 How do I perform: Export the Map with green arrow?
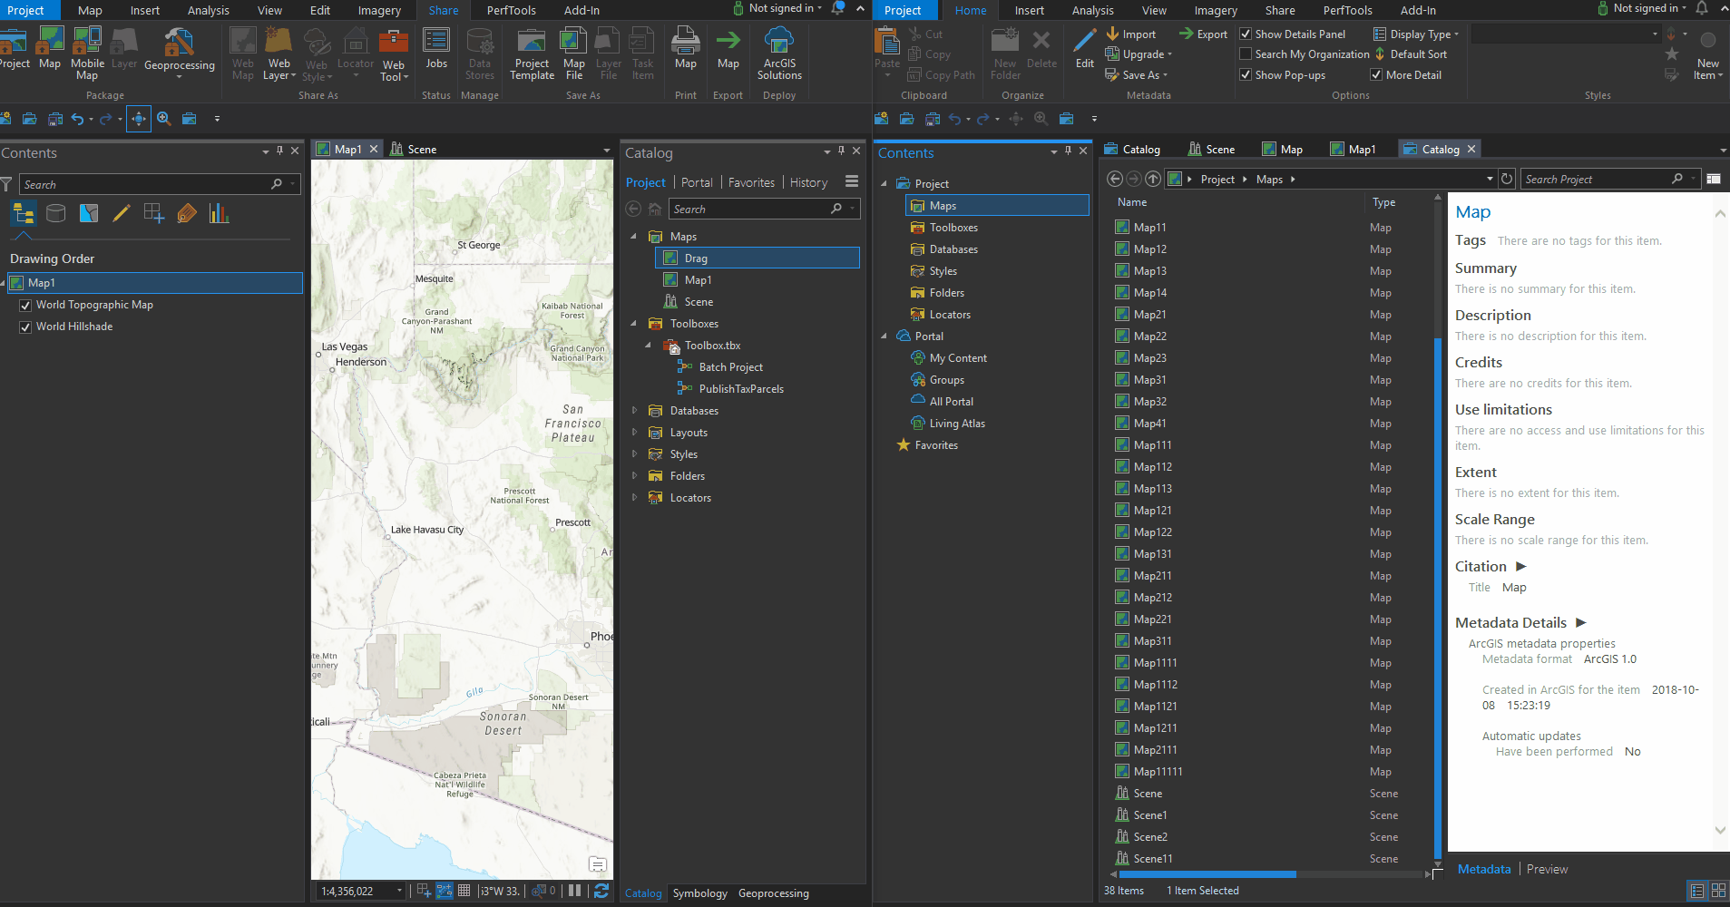coord(728,48)
